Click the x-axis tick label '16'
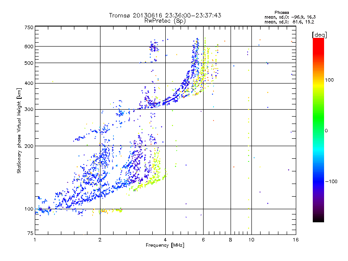Viewport: 348px width, 261px height. [296, 240]
